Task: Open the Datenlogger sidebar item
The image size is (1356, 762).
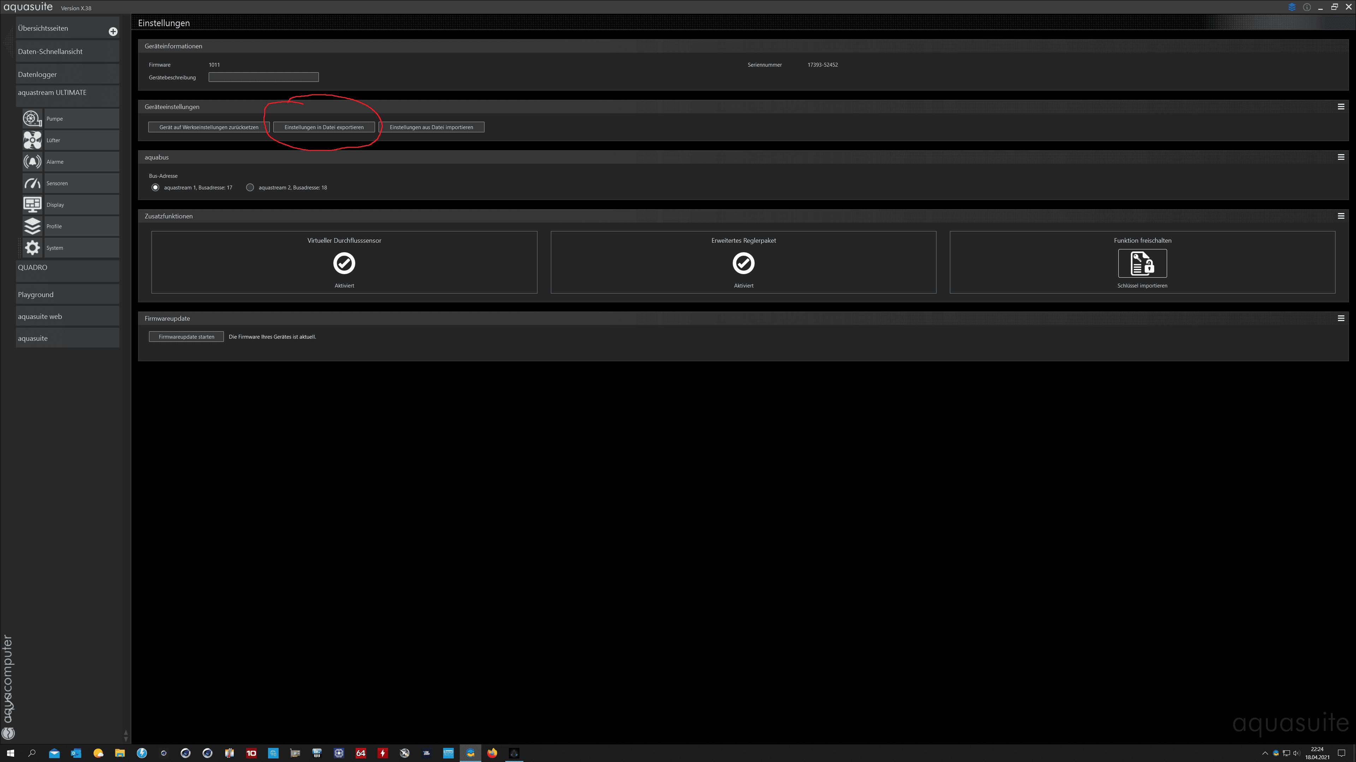Action: coord(37,74)
